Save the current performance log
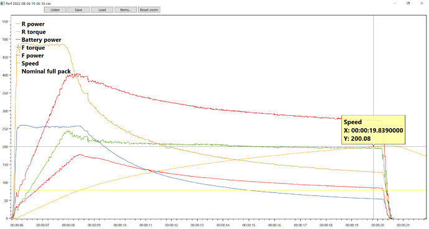The width and height of the screenshot is (429, 229). coord(78,10)
